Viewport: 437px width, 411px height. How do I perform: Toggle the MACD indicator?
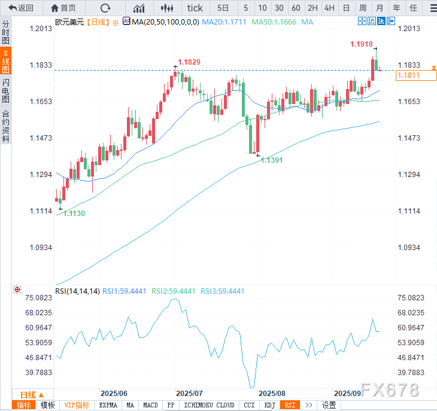tap(150, 405)
